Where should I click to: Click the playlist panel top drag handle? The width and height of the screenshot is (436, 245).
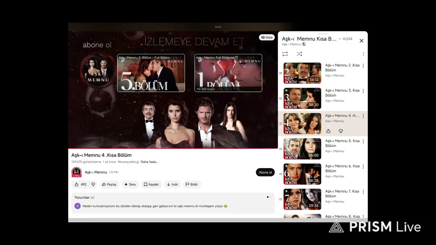pyautogui.click(x=323, y=33)
